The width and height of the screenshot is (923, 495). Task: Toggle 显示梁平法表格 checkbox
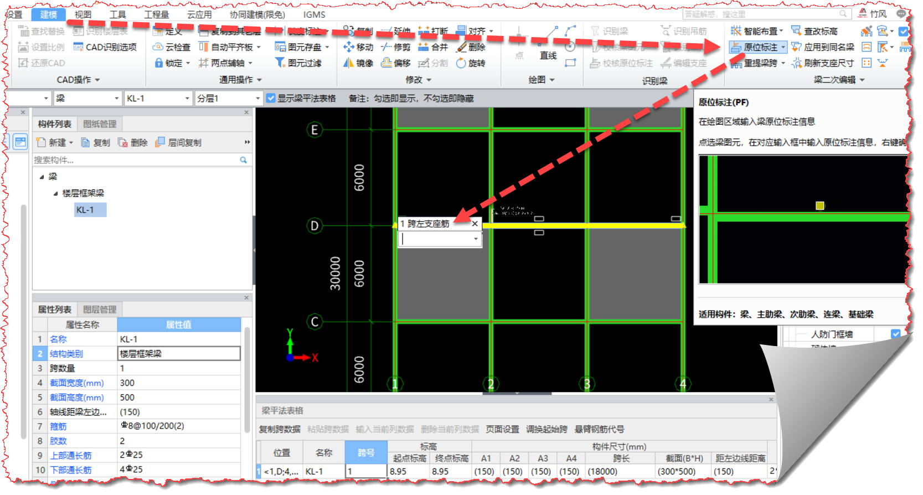271,98
